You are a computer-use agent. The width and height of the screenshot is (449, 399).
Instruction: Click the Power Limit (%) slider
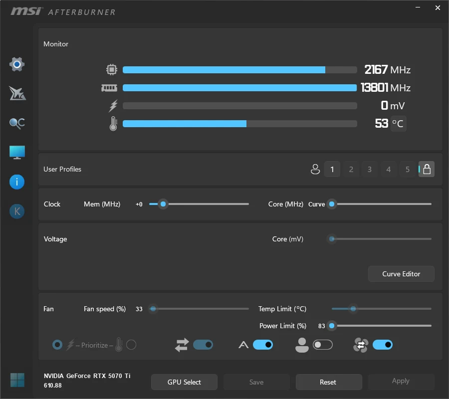pyautogui.click(x=380, y=326)
